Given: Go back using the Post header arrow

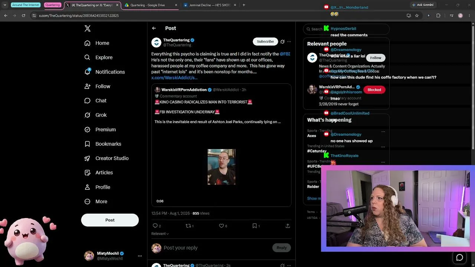Looking at the screenshot, I should click(x=154, y=28).
